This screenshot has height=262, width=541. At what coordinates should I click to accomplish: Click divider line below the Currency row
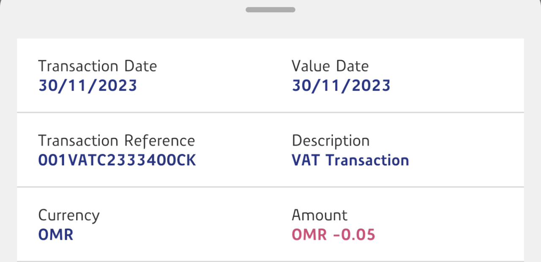pyautogui.click(x=270, y=261)
